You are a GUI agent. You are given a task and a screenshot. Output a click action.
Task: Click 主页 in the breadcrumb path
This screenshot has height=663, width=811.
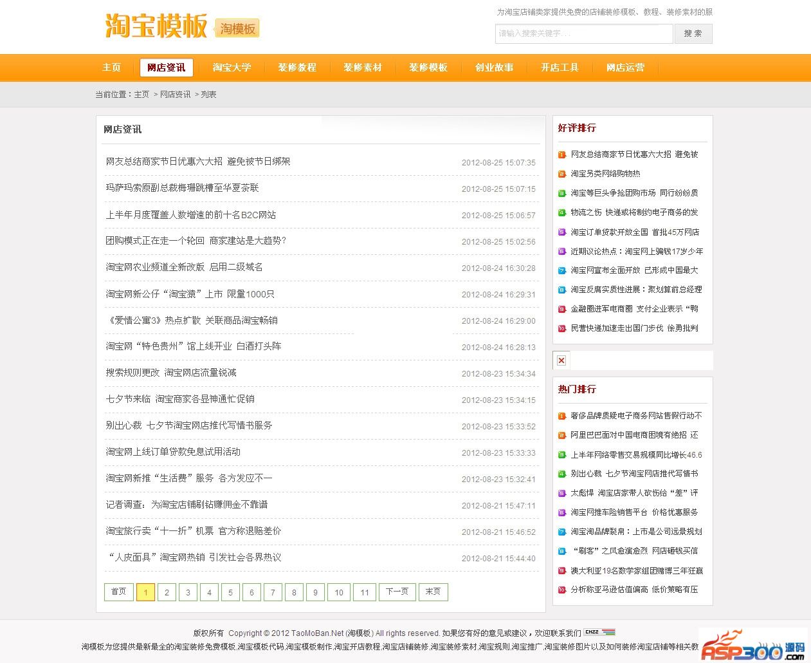[141, 95]
